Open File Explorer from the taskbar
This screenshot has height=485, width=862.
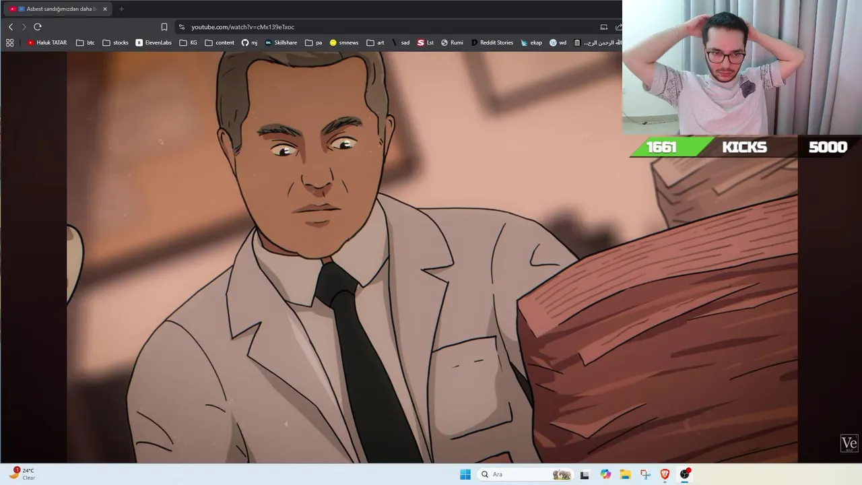click(x=625, y=474)
